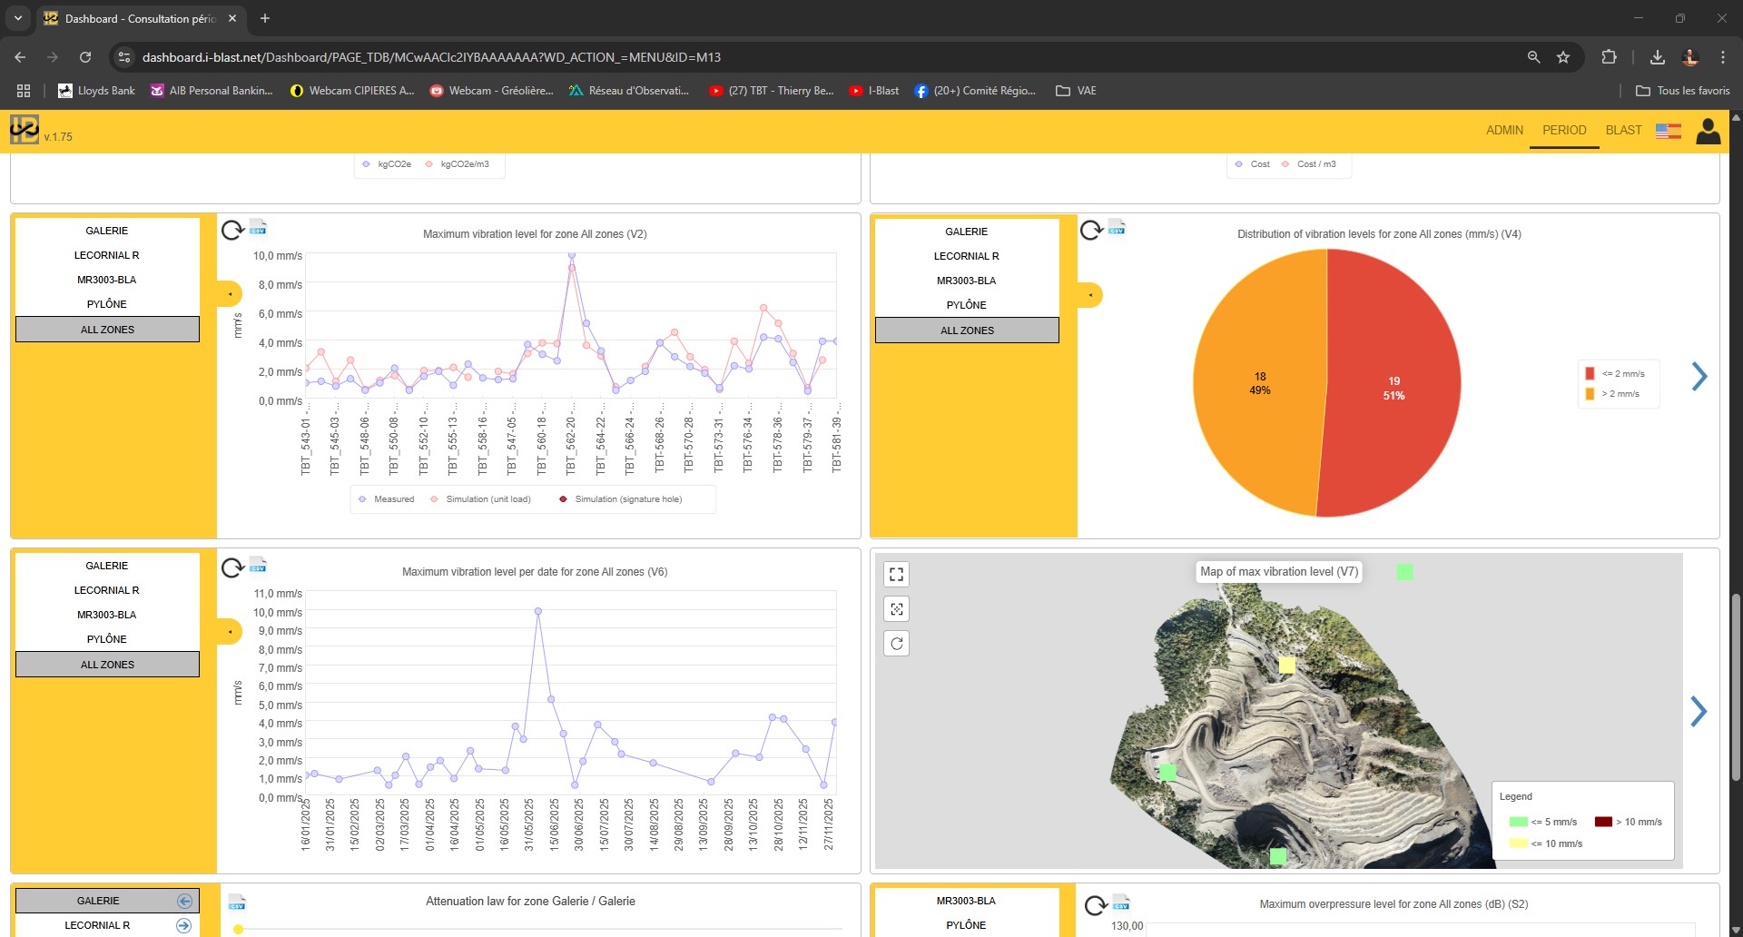Select PYLÔNE zone for the V6 chart
The width and height of the screenshot is (1743, 937).
point(107,639)
